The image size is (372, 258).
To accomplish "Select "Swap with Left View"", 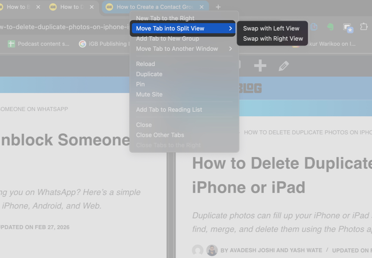I will 271,28.
